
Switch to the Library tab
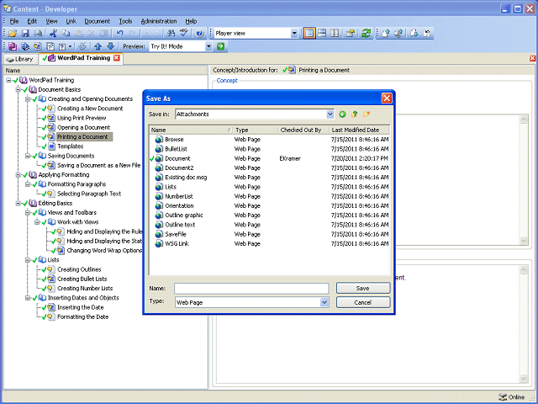(x=20, y=59)
